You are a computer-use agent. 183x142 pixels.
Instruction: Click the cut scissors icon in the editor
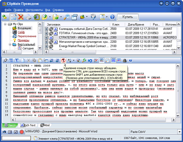(29, 60)
